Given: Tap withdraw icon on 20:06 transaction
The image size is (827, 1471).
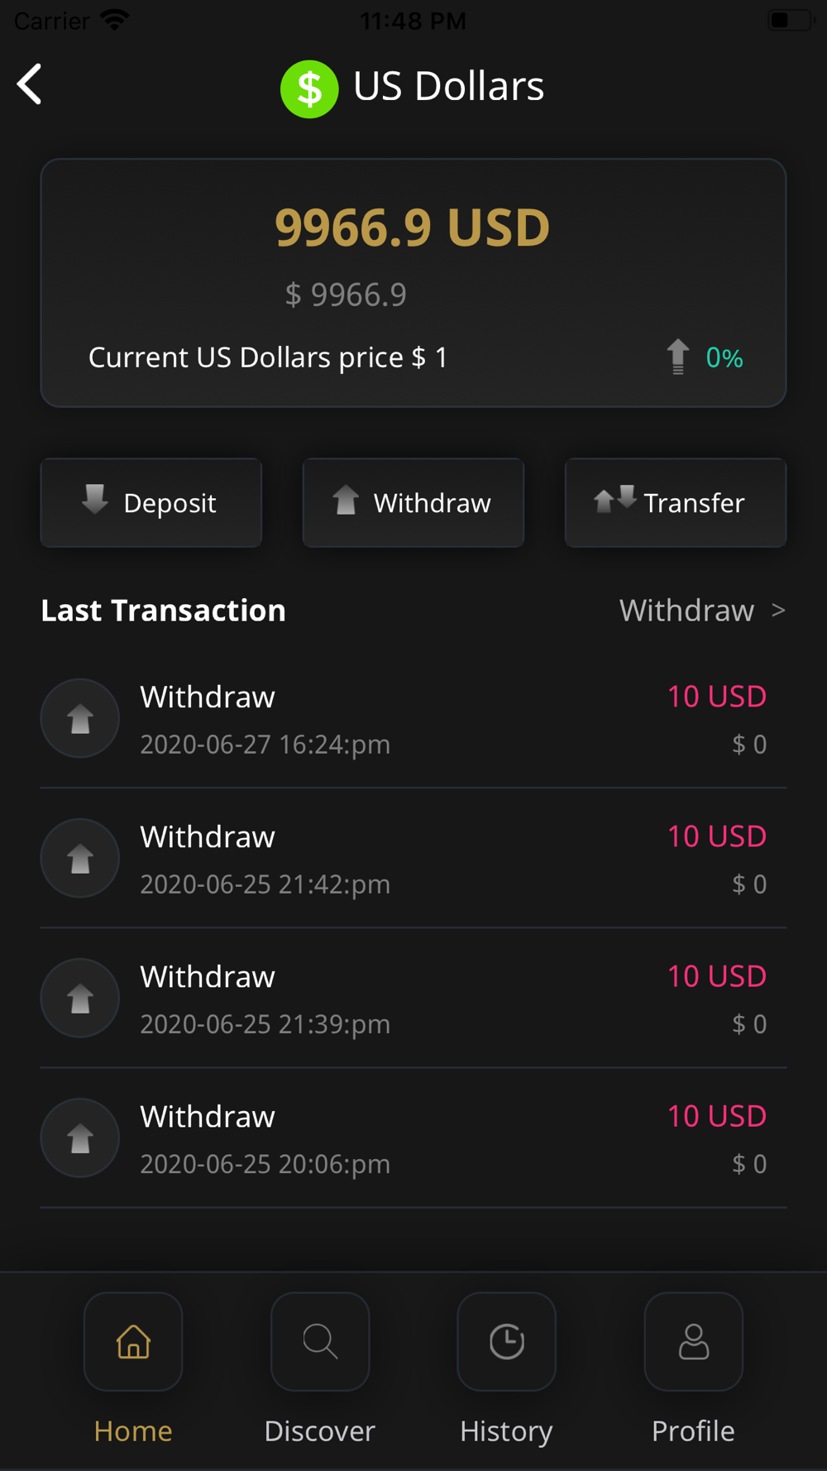Looking at the screenshot, I should [x=80, y=1138].
